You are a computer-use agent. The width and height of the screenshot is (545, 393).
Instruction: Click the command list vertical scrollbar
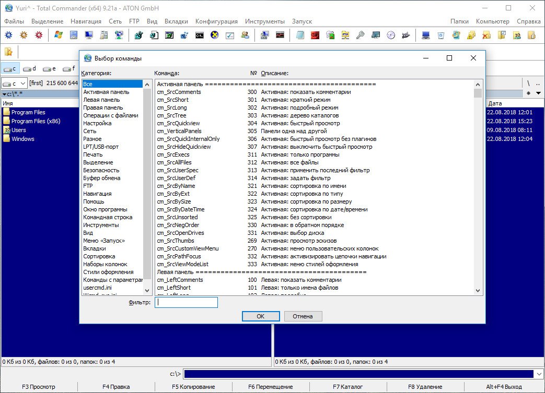click(478, 188)
